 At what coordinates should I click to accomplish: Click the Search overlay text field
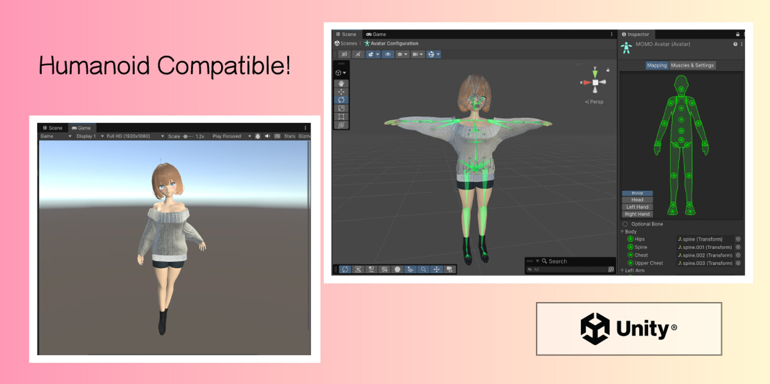(567, 269)
